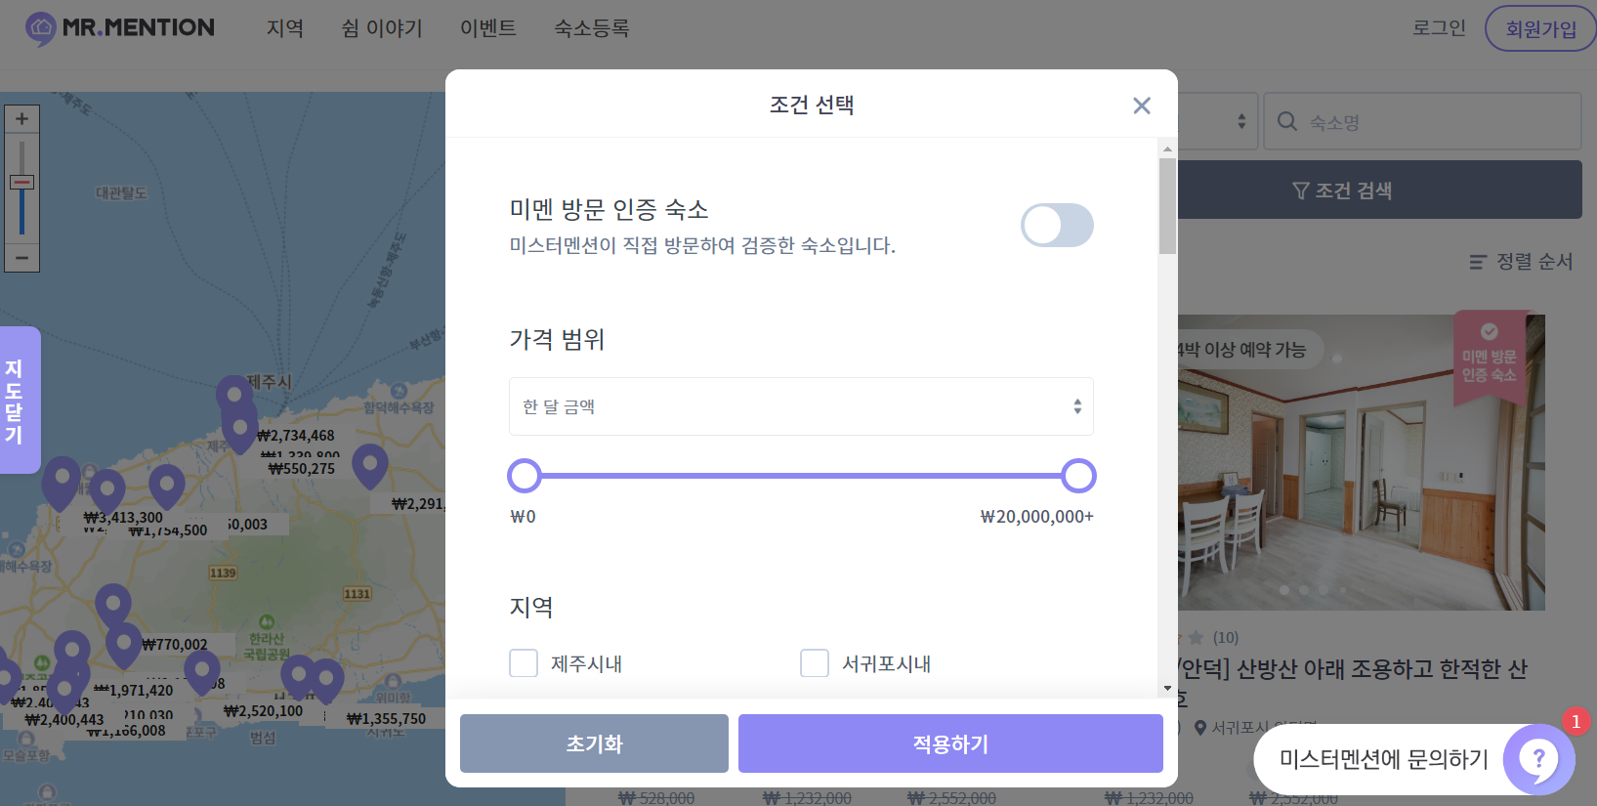Viewport: 1597px width, 806px height.
Task: Click the 정렬 순서 sort icon
Action: (x=1478, y=262)
